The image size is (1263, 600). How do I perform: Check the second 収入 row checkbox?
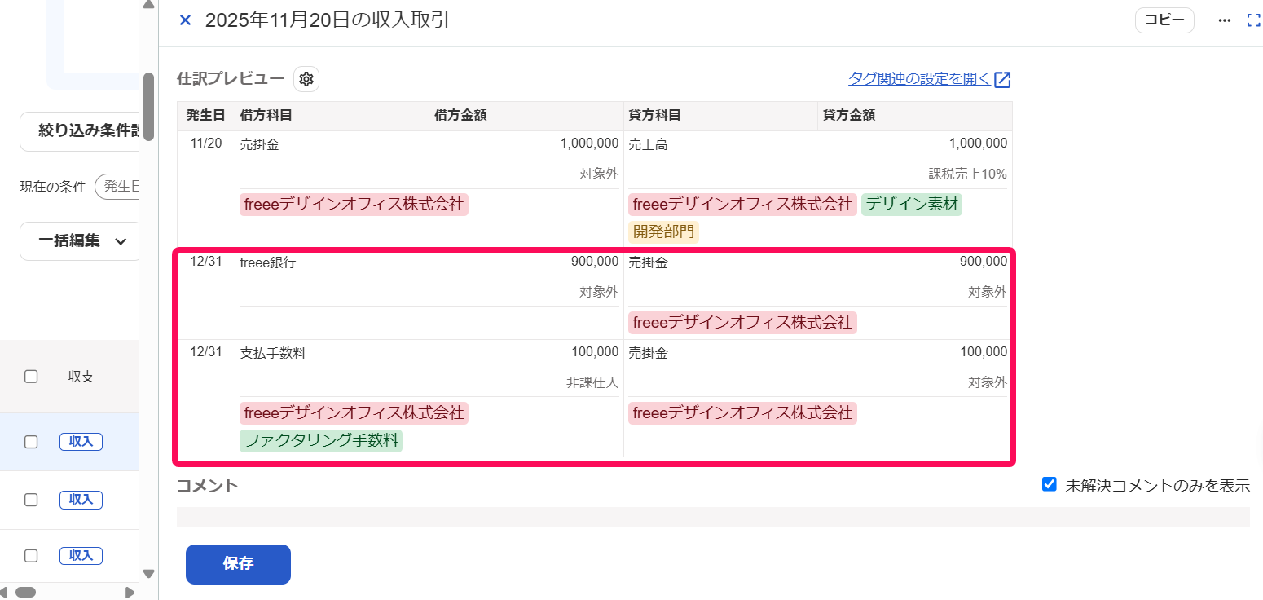pyautogui.click(x=31, y=500)
